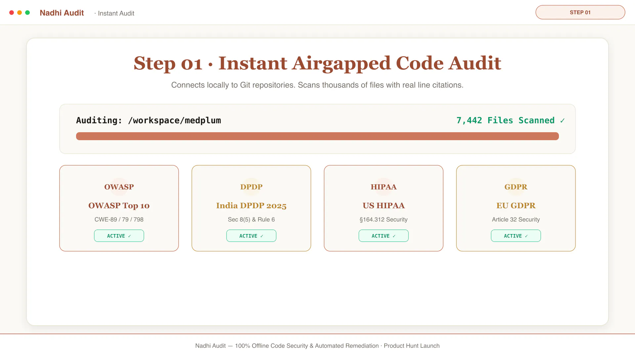Click the HIPAA badge icon
Image resolution: width=635 pixels, height=357 pixels.
(384, 187)
